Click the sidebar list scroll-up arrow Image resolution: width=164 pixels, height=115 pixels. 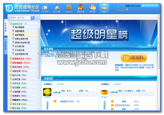[x=39, y=22]
